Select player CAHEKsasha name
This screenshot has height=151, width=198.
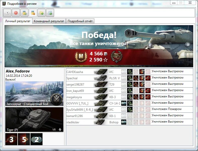point(75,72)
